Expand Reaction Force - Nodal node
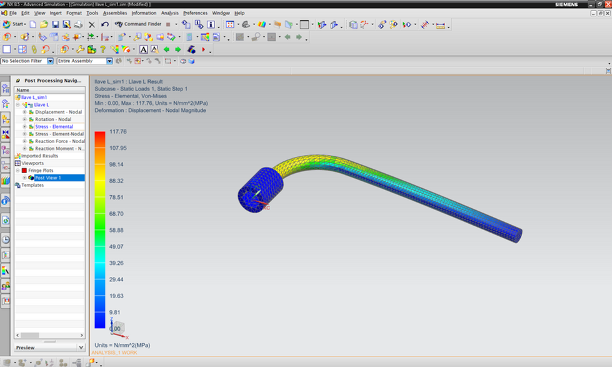The image size is (612, 367). point(24,141)
